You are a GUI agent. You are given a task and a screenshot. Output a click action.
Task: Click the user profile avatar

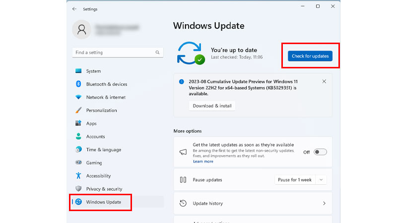coord(81,30)
